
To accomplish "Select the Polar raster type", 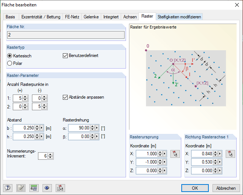I will (10, 63).
